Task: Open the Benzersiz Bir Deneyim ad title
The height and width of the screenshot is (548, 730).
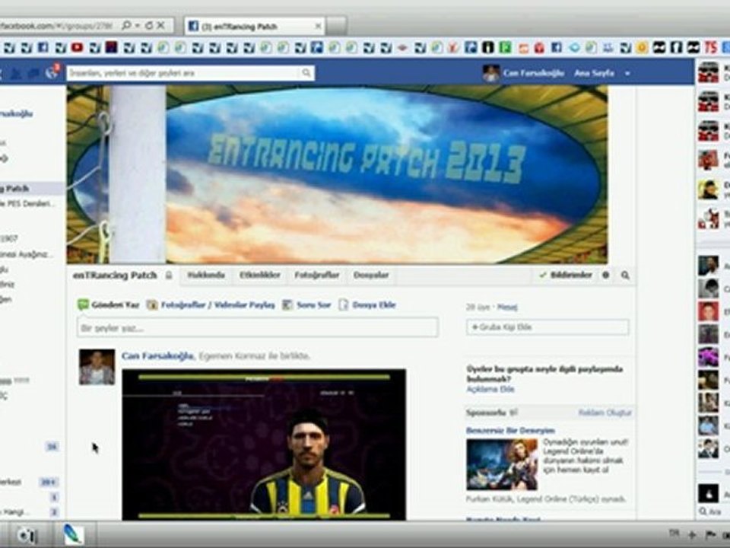Action: coord(510,431)
